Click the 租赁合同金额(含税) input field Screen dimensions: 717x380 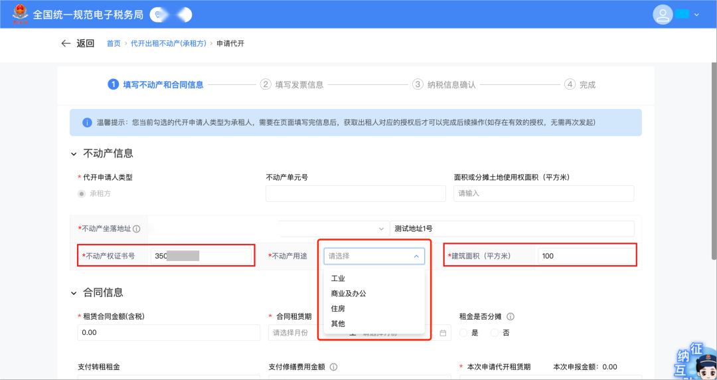coord(169,332)
